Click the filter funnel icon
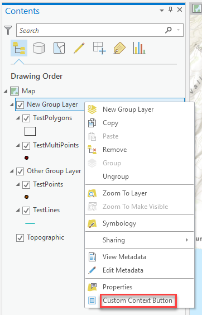Screen dimensions: 202x315 tap(8, 30)
